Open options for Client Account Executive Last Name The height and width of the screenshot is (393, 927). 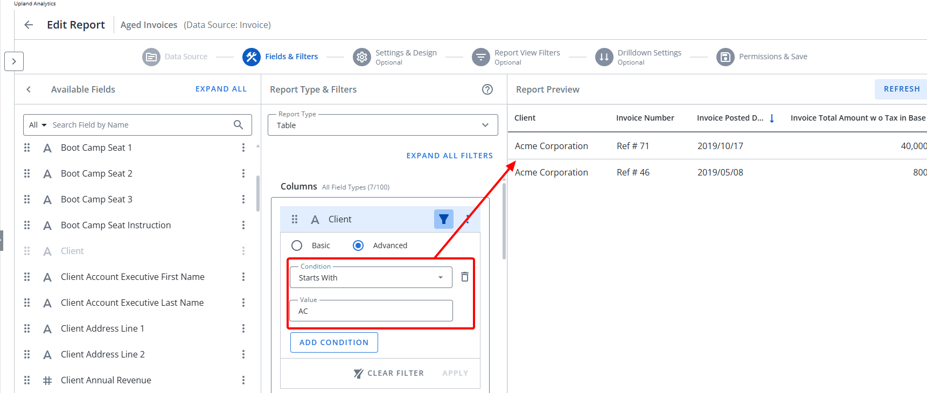click(x=243, y=303)
